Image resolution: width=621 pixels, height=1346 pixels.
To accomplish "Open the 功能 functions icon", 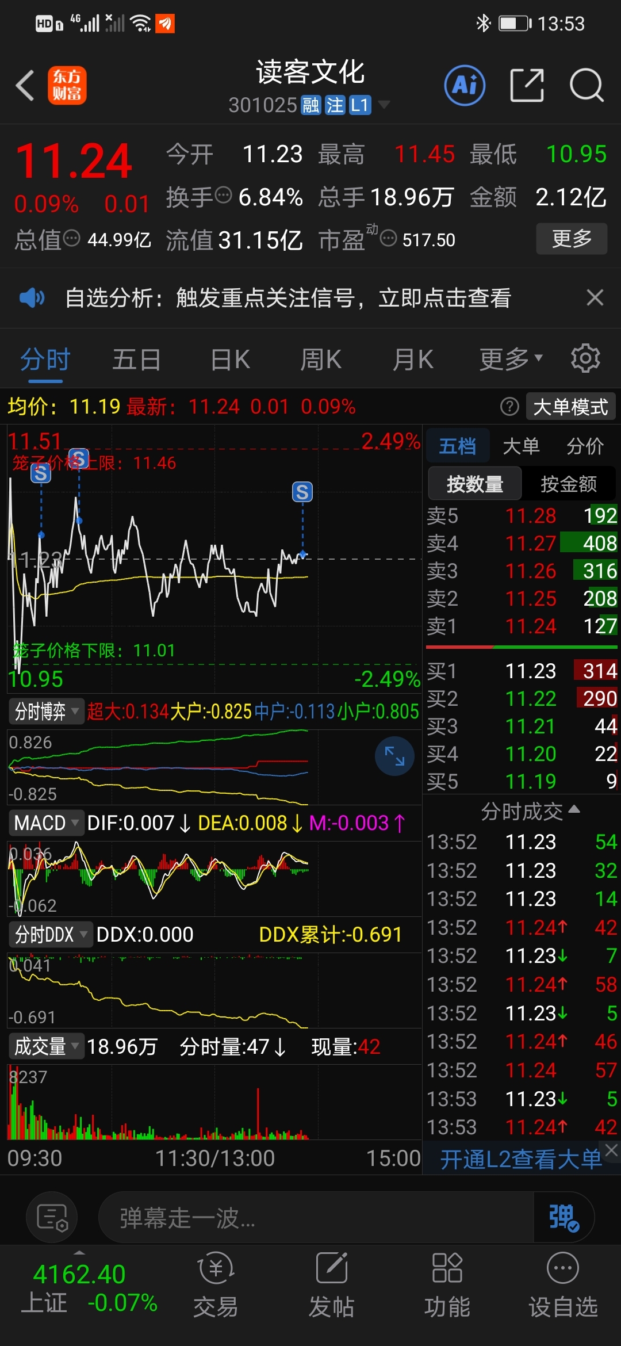I will 447,1286.
